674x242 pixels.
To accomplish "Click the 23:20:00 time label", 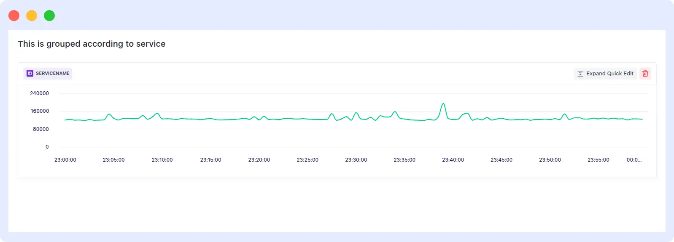I will pyautogui.click(x=259, y=160).
